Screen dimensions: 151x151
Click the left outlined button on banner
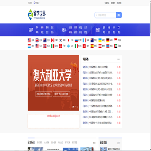44,94
